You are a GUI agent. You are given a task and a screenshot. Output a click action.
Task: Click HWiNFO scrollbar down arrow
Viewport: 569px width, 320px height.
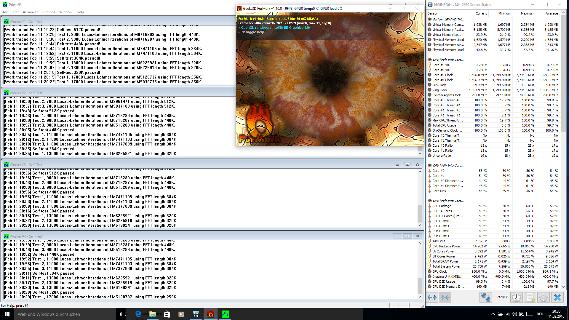pos(564,287)
